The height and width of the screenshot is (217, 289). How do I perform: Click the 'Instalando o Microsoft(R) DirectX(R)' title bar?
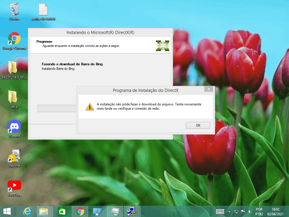click(x=100, y=32)
